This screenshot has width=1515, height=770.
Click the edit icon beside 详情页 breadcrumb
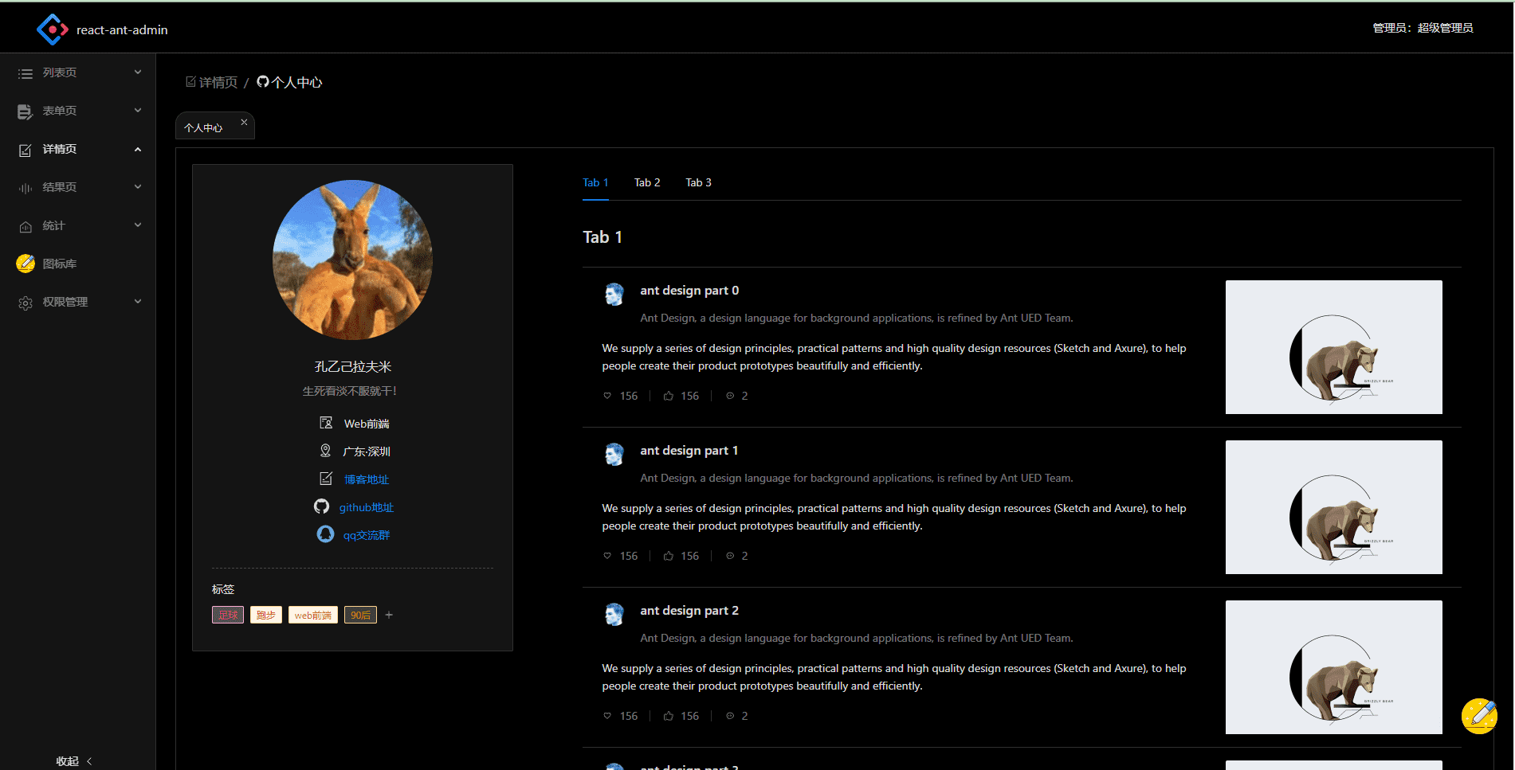click(x=190, y=81)
